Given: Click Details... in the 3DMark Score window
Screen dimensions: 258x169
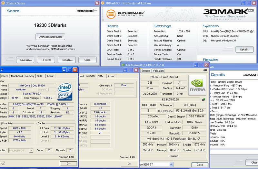Looking at the screenshot, I should 67,60.
